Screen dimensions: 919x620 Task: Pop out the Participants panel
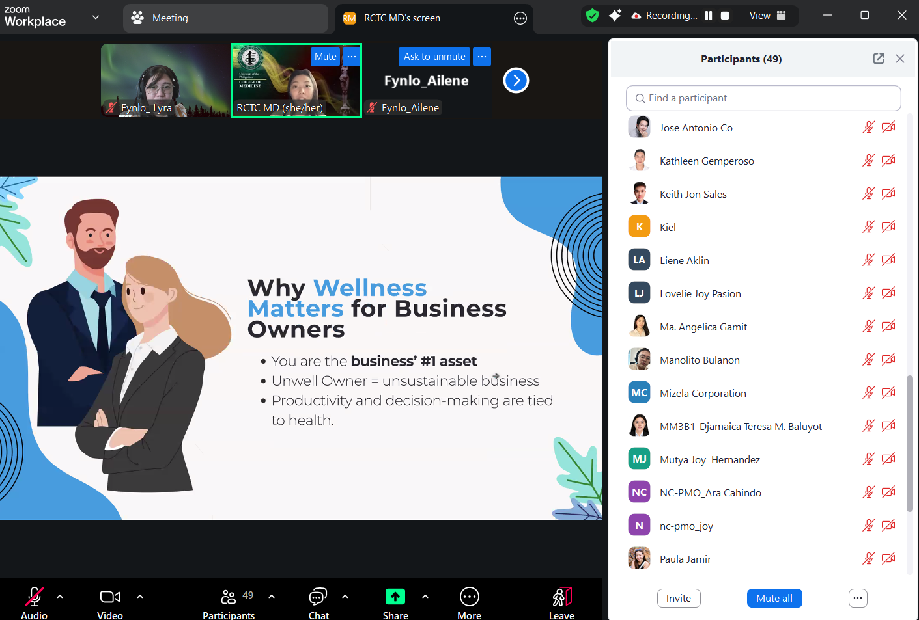click(878, 58)
